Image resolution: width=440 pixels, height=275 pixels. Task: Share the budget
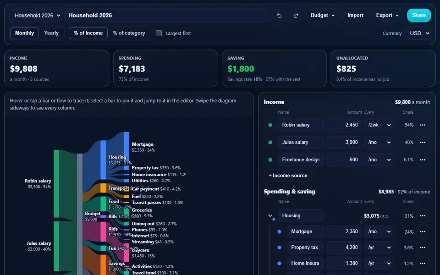pos(418,16)
